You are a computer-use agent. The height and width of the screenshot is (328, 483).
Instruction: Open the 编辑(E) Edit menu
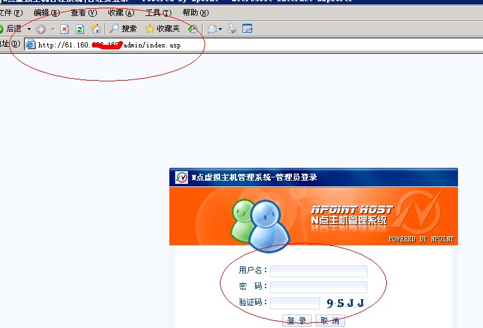47,13
